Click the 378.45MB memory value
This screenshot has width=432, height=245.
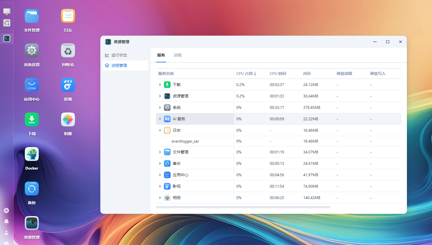point(312,107)
